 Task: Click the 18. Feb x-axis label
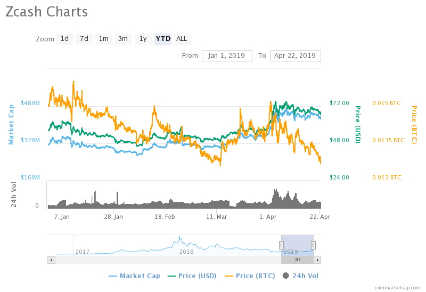165,217
